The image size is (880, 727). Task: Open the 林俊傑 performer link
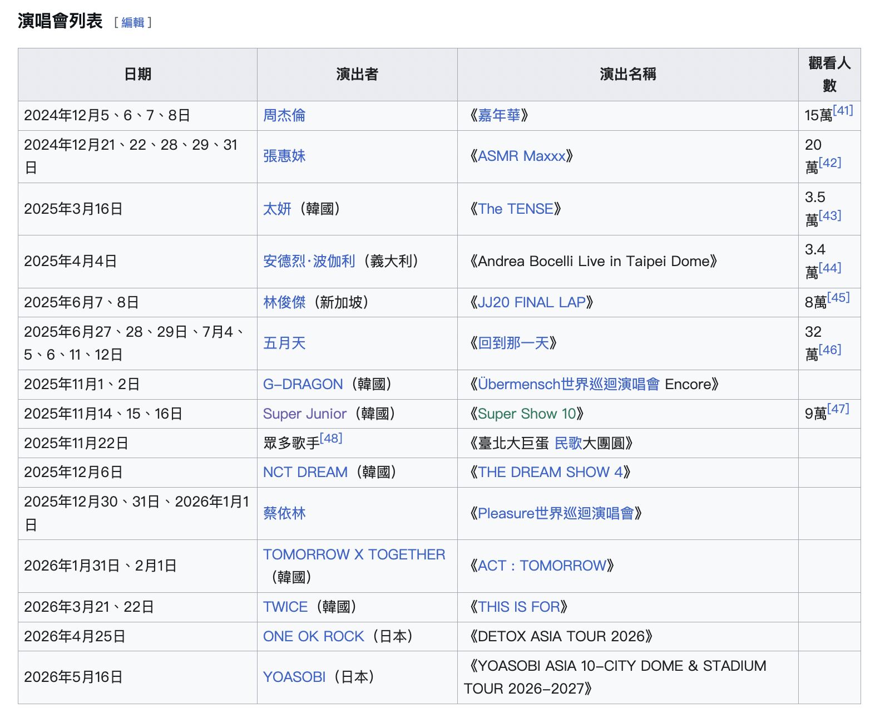click(284, 302)
